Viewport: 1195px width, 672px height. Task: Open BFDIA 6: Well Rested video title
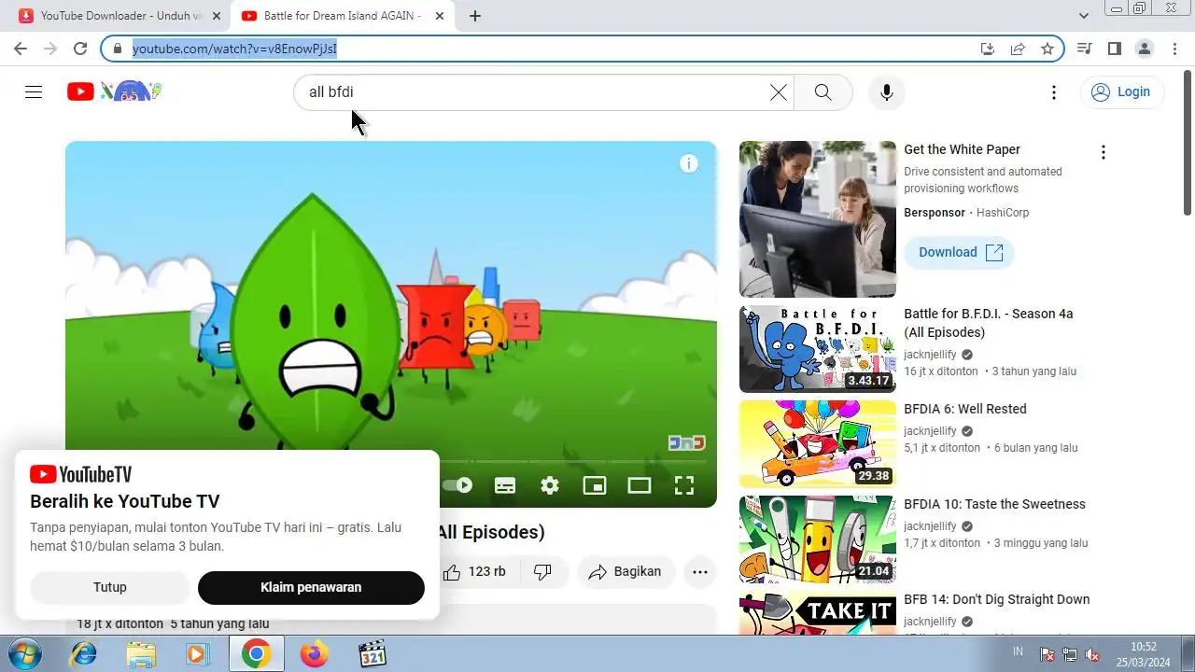tap(964, 409)
